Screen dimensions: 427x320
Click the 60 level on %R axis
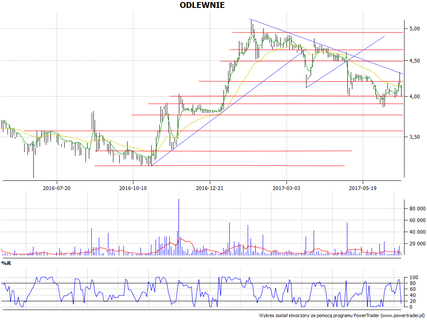(412, 289)
